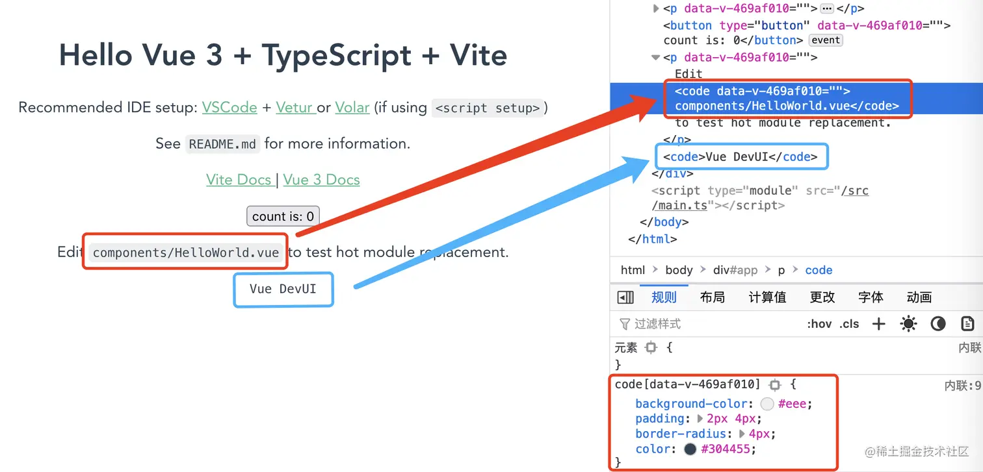Switch to the 布局 tab

pyautogui.click(x=713, y=297)
